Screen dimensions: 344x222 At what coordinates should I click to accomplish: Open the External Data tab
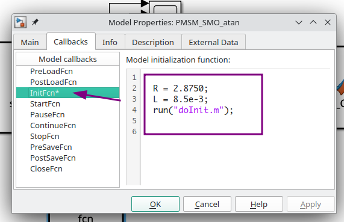pos(213,42)
